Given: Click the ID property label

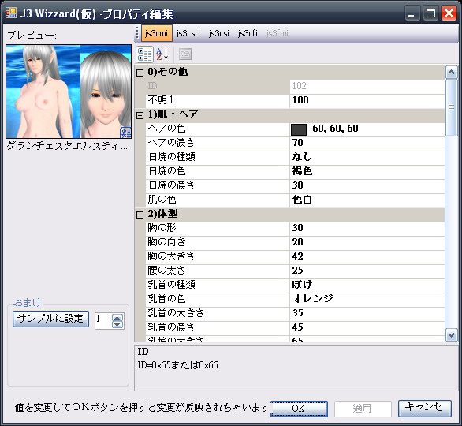Looking at the screenshot, I should (152, 86).
